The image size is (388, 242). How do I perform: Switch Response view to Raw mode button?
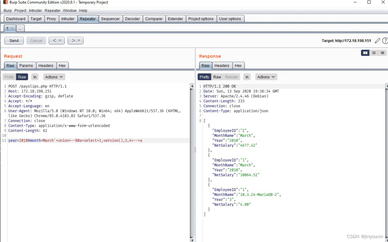tap(217, 77)
